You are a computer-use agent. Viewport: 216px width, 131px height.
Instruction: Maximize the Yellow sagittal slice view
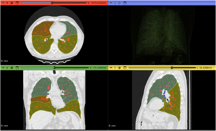coord(125,68)
